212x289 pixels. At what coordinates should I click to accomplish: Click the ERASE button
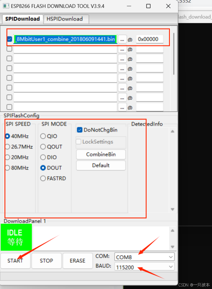point(77,261)
